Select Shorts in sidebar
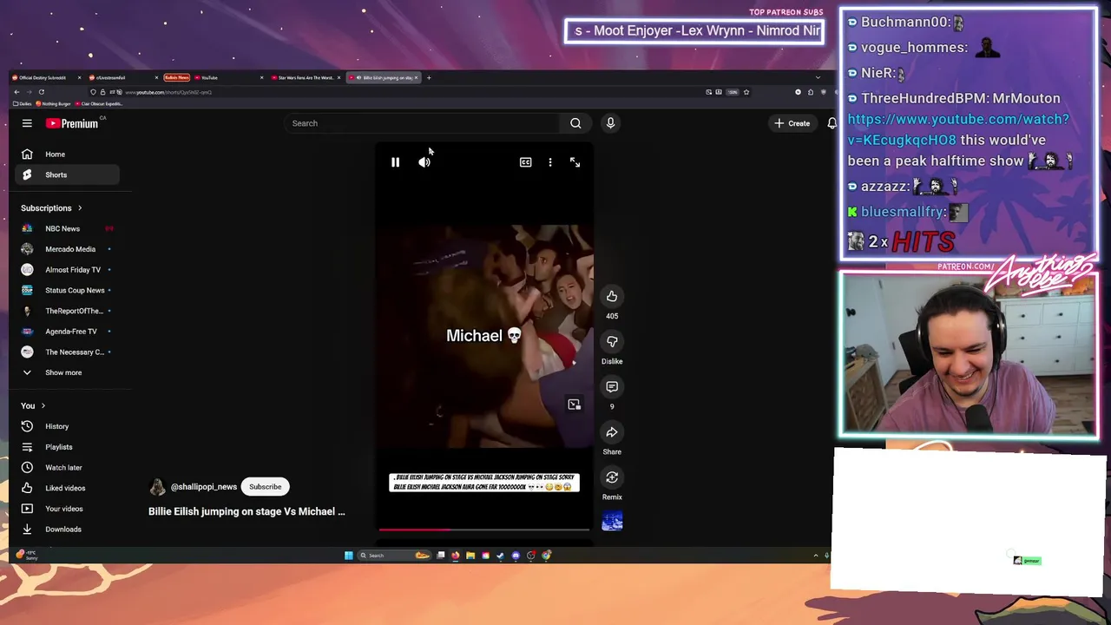The height and width of the screenshot is (625, 1111). (66, 175)
